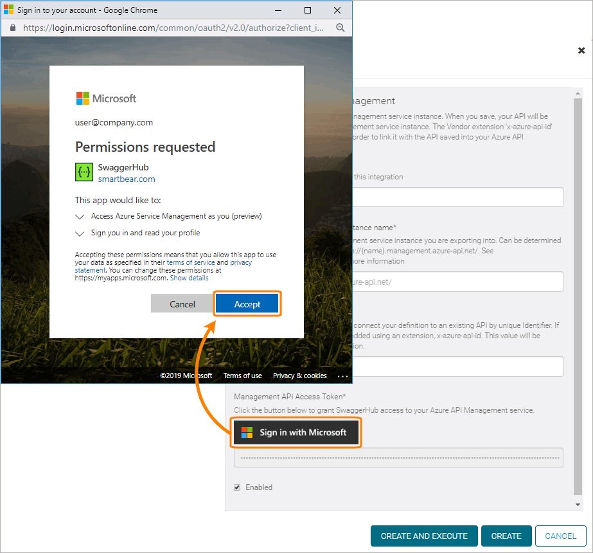Click Show details to expand permission info
Viewport: 593px width, 553px height.
click(189, 278)
